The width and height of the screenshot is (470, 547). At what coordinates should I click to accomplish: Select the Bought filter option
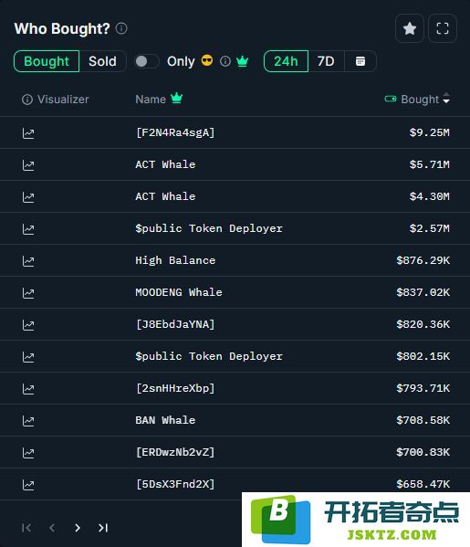coord(47,61)
